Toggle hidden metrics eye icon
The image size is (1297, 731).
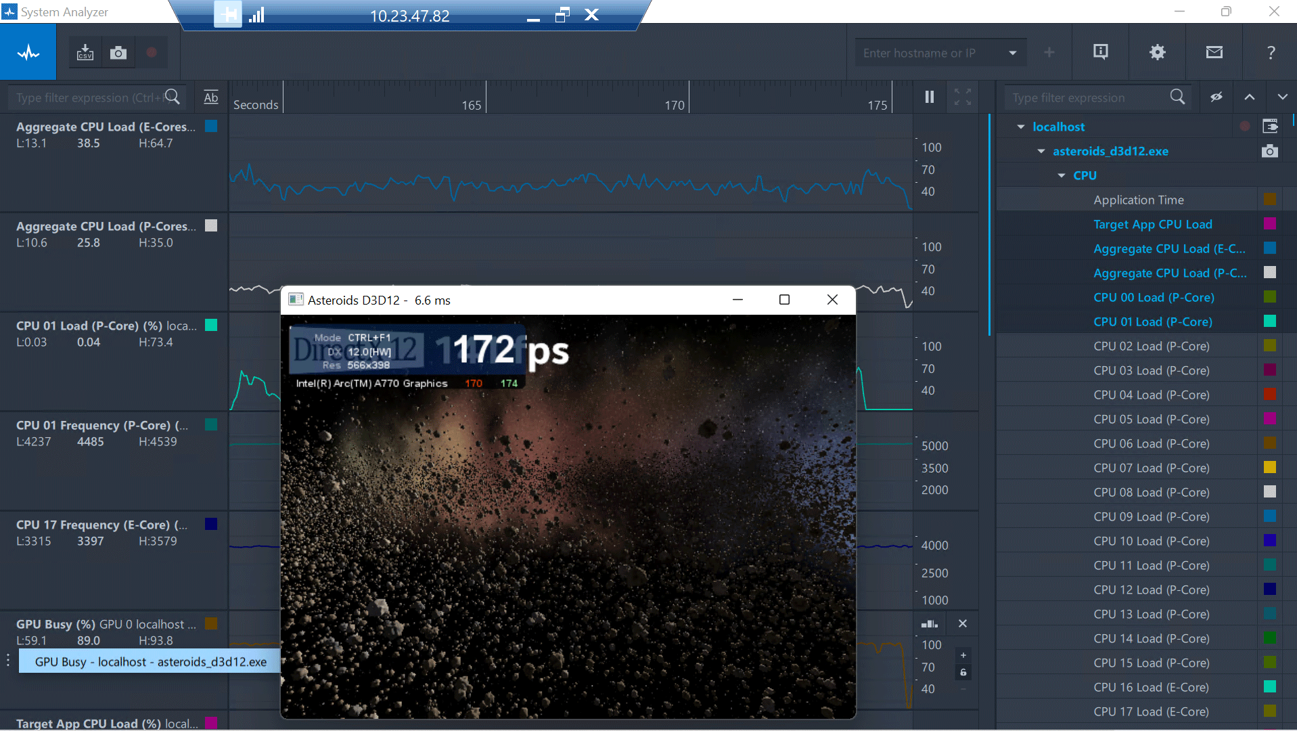(x=1216, y=97)
